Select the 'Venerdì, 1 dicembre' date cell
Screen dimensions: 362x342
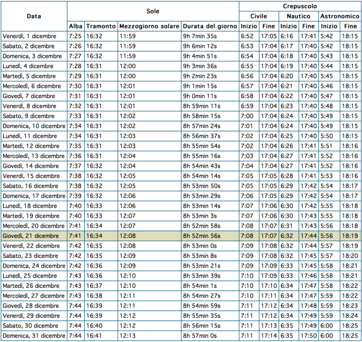coord(34,36)
